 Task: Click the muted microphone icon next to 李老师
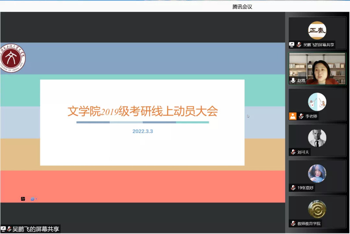[301, 116]
